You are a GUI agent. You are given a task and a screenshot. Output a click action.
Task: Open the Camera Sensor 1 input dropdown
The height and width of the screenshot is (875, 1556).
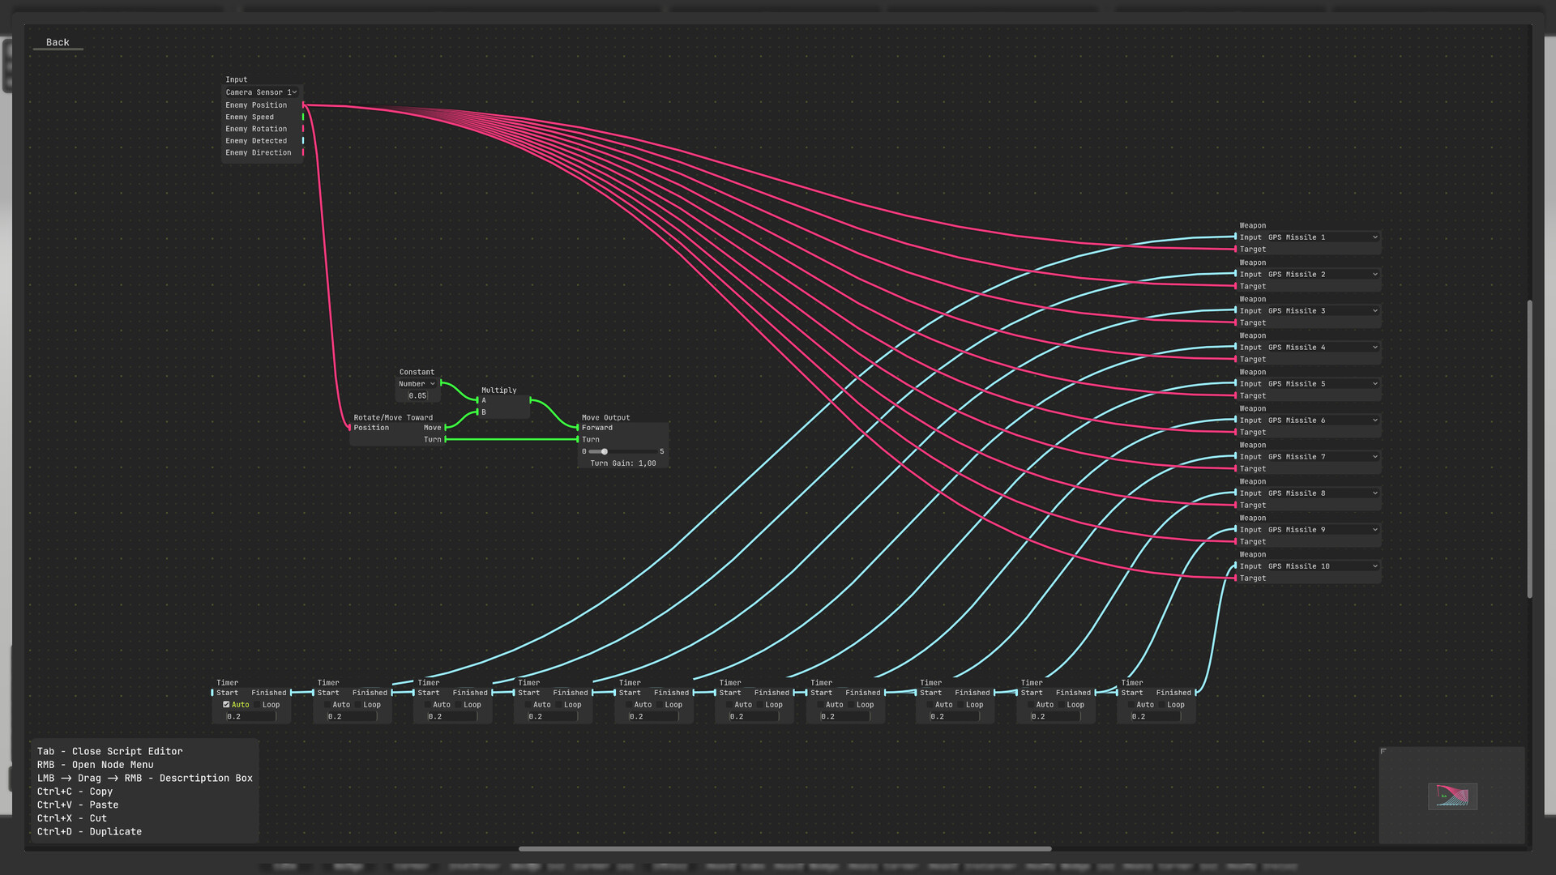pos(261,92)
